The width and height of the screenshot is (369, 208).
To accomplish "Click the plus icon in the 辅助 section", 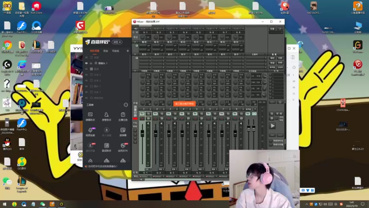I will [137, 45].
